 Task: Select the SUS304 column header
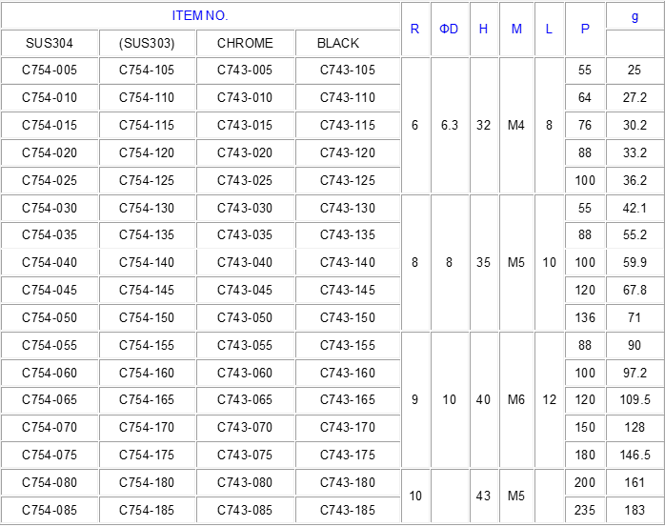pos(50,43)
